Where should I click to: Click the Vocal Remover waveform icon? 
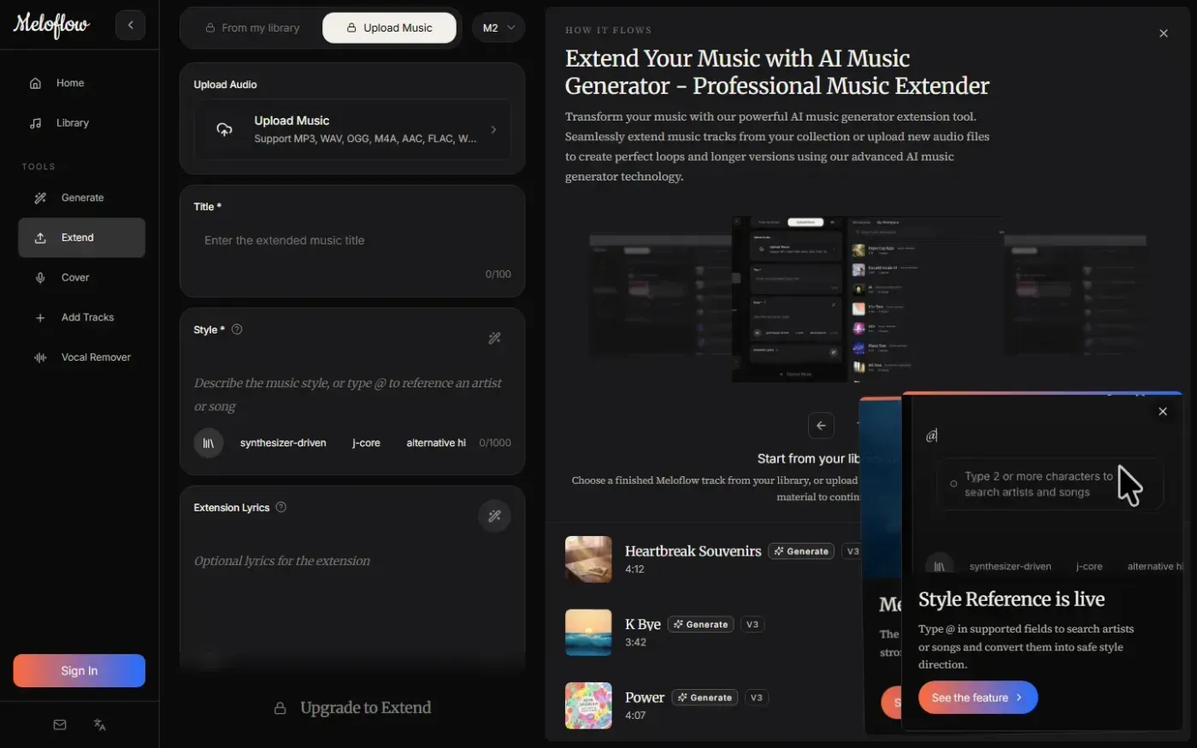(40, 357)
